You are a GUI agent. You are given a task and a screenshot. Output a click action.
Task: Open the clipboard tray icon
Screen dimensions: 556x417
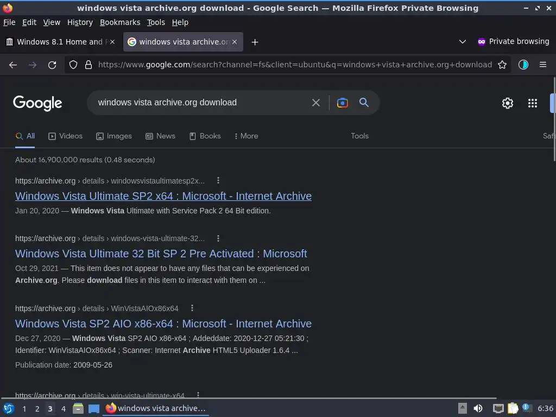513,408
